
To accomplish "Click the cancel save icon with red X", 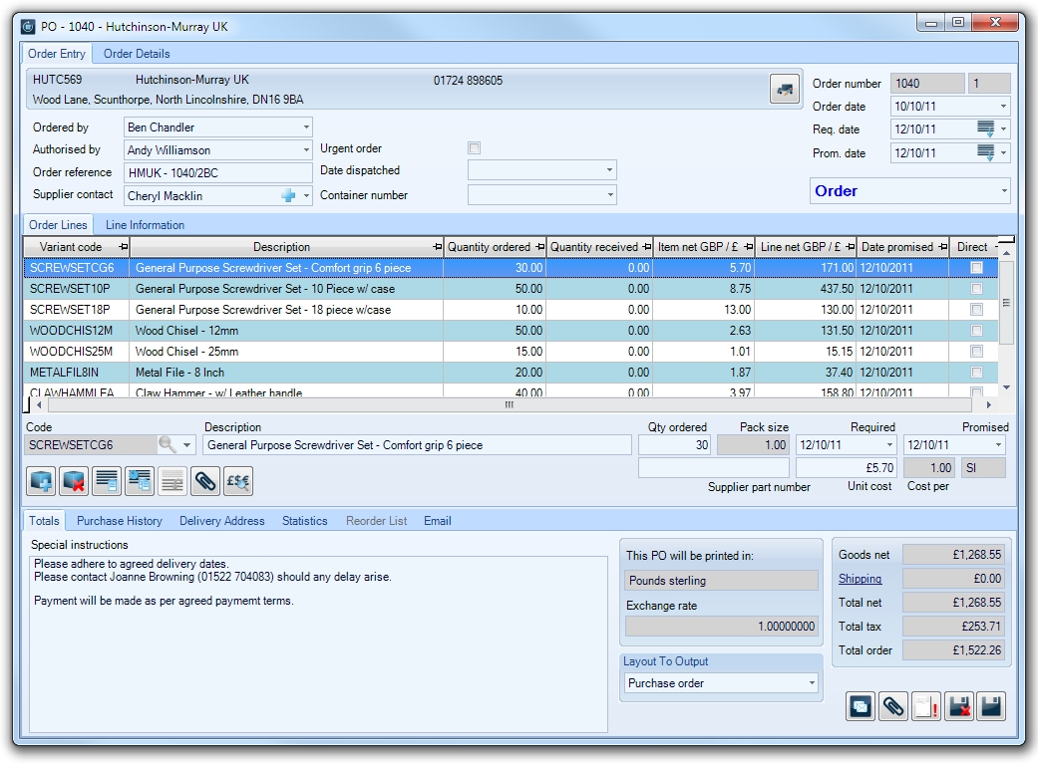I will (959, 706).
